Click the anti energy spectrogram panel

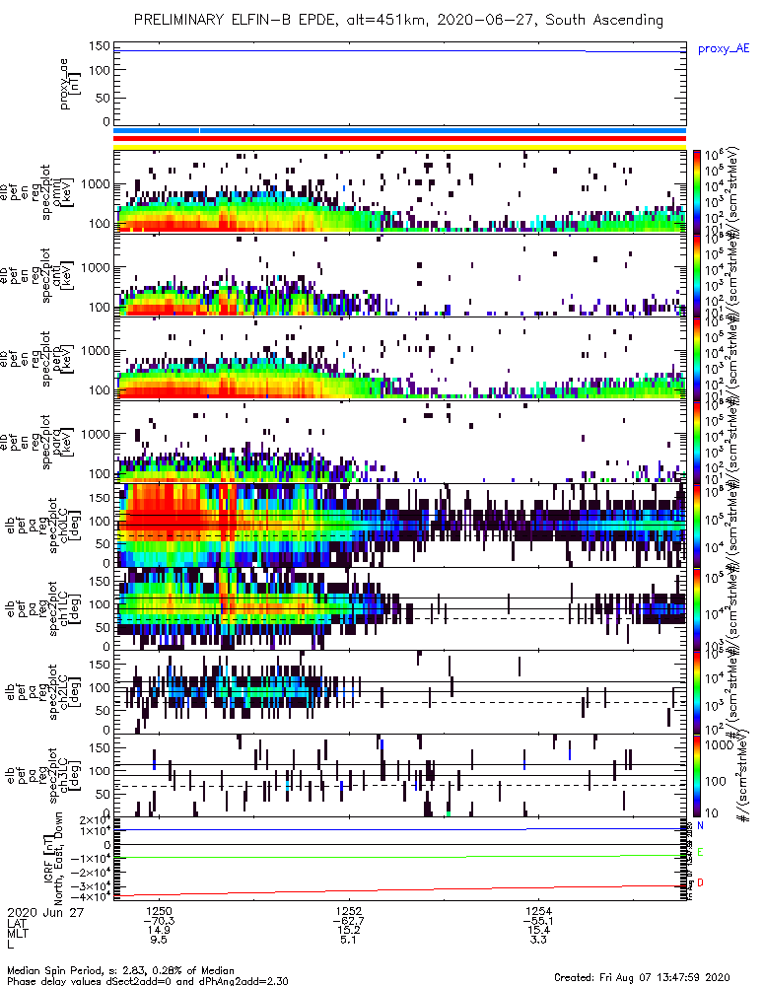coord(400,275)
